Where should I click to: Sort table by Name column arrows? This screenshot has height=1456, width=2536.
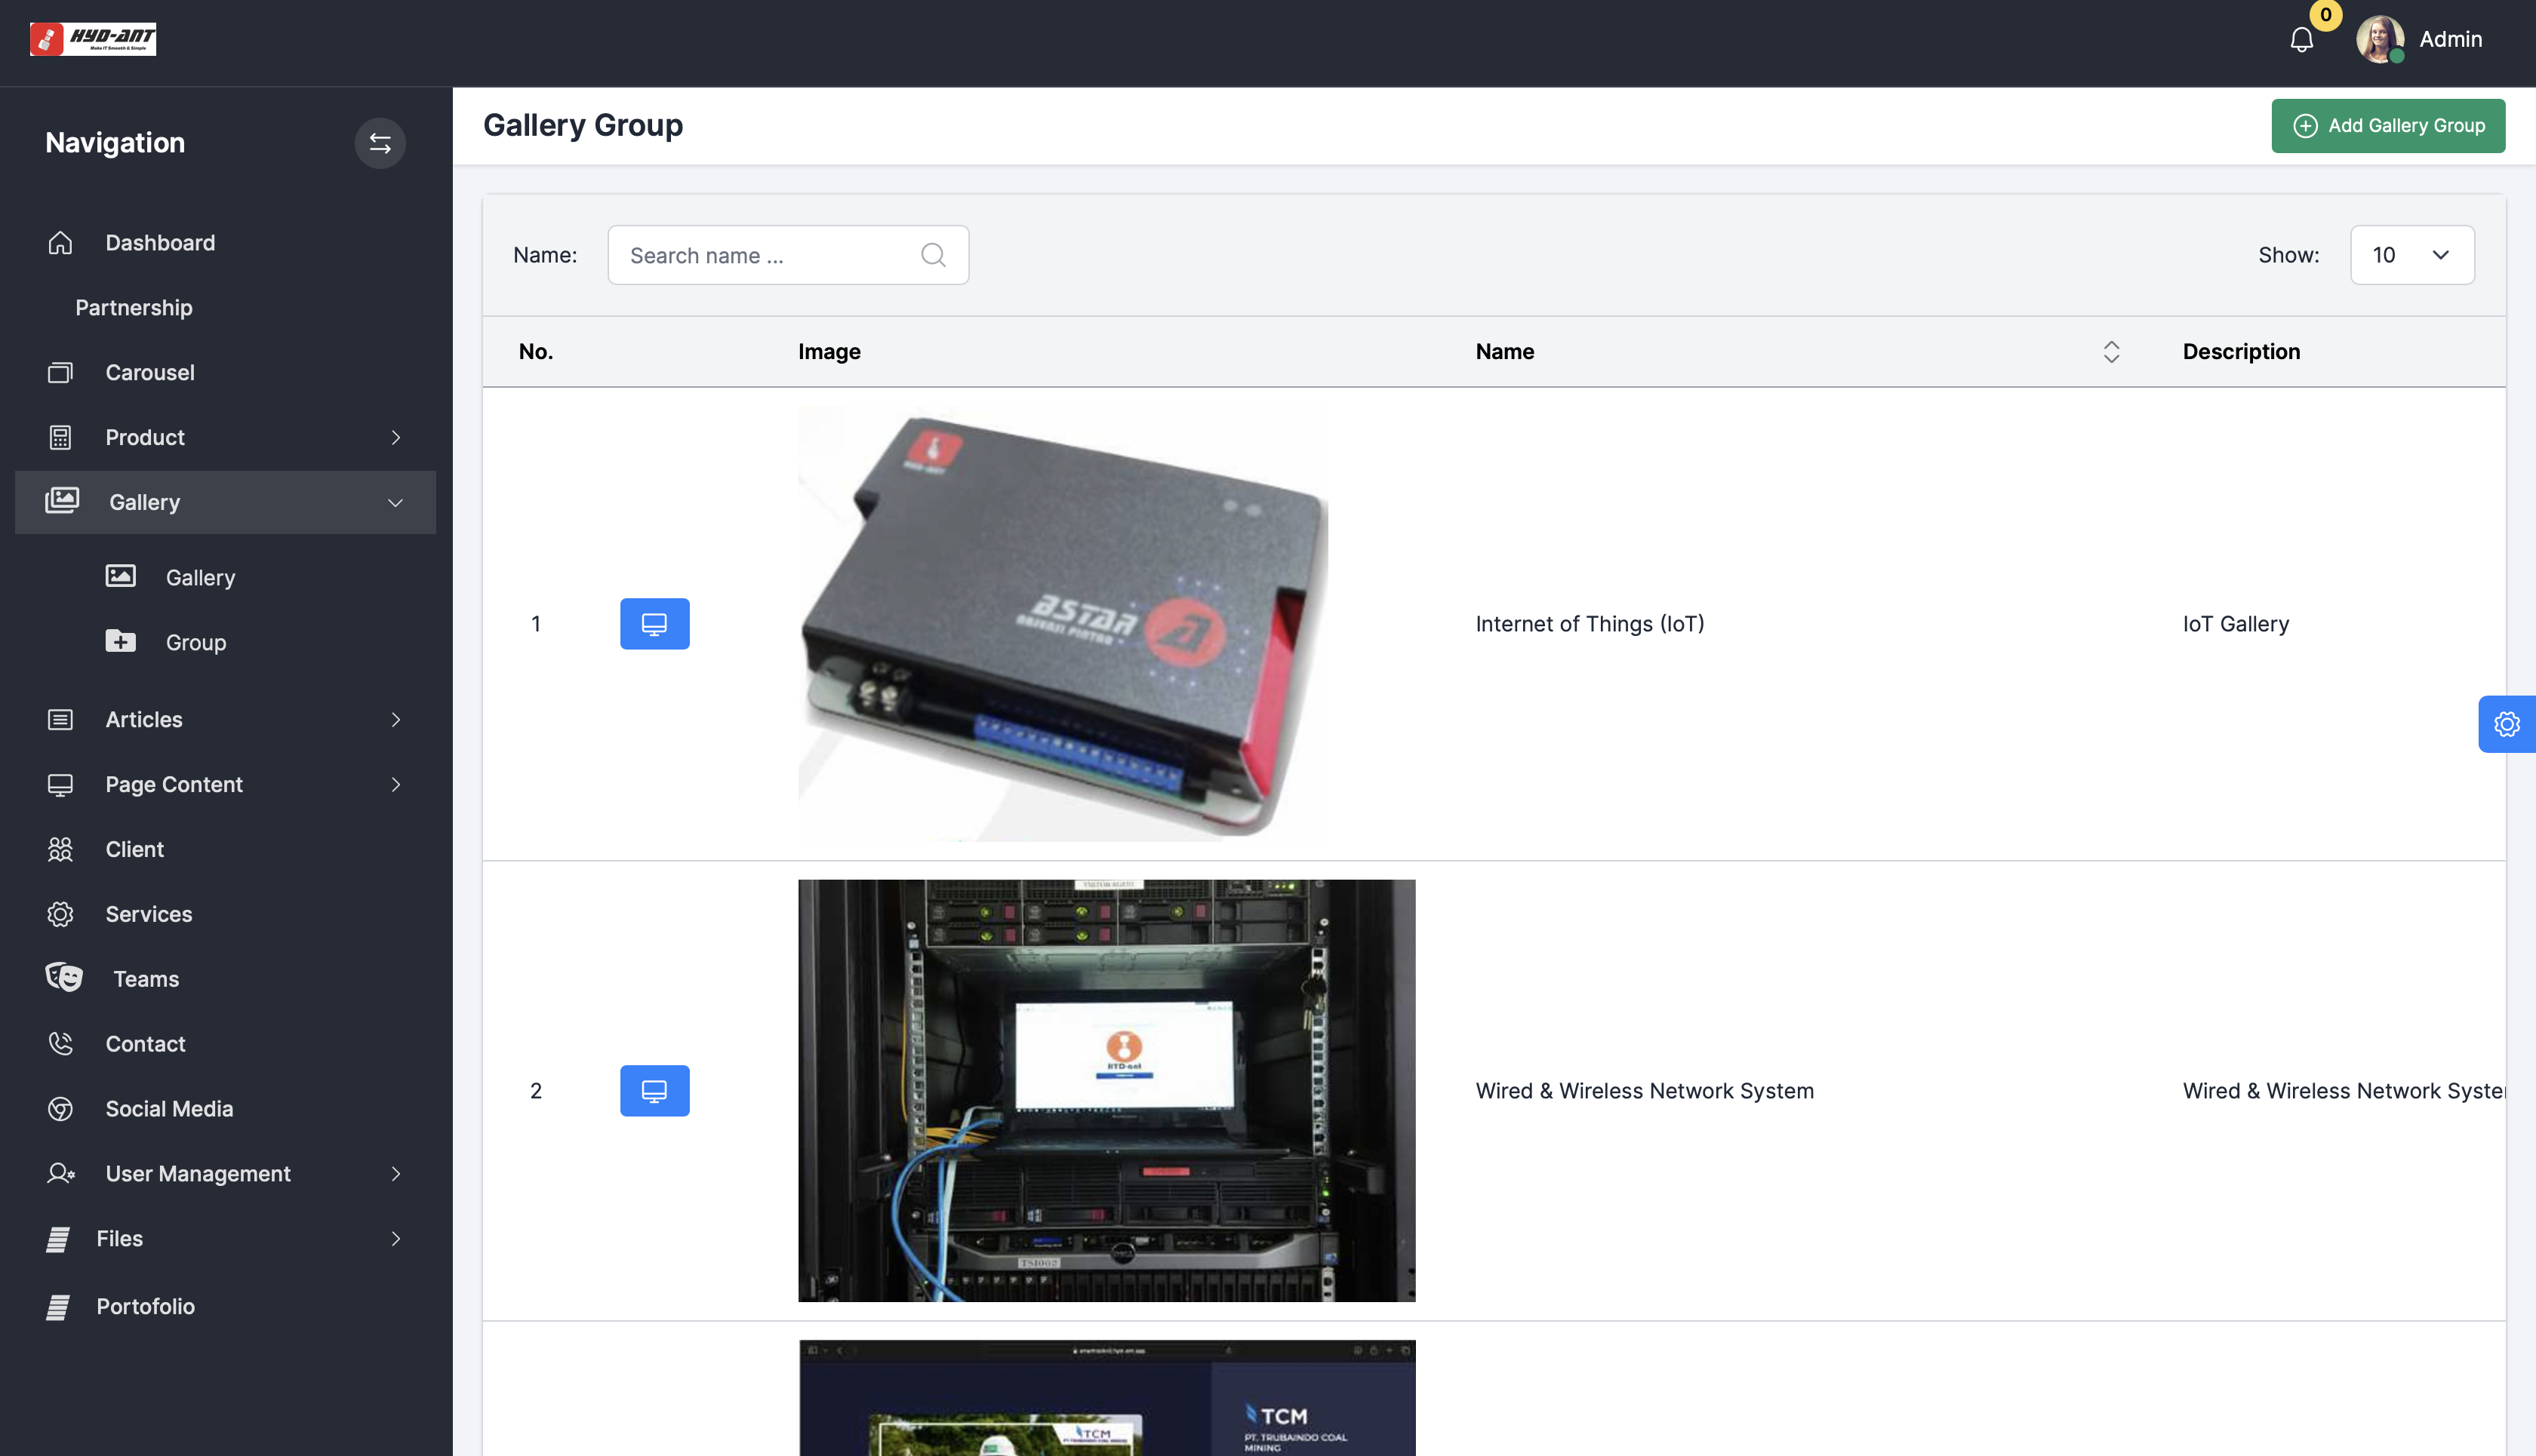coord(2112,352)
